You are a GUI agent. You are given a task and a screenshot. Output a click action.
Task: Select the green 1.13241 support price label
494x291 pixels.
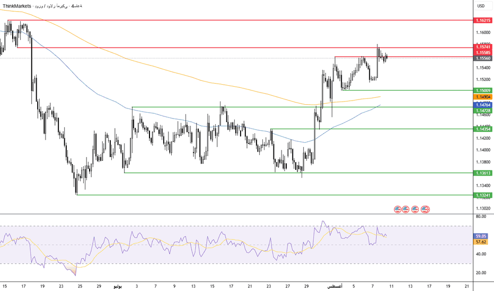[483, 195]
